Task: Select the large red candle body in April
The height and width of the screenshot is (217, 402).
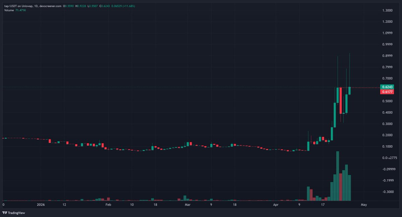Action: point(341,100)
